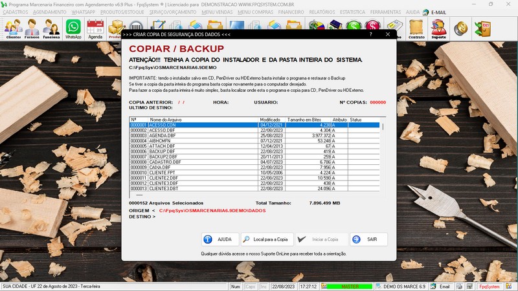This screenshot has width=518, height=291.
Task: Click the clipboard with pencil toolbar icon
Action: [158, 25]
